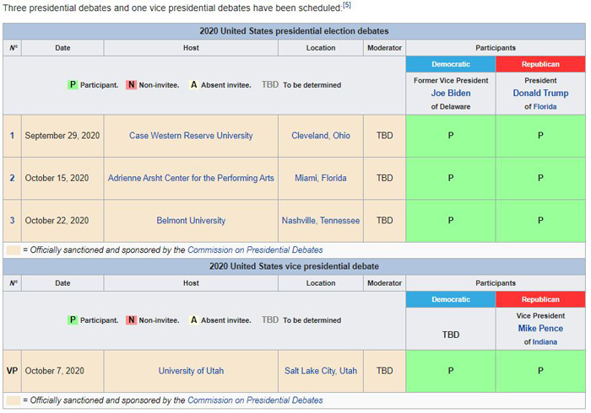The image size is (591, 413).
Task: Click the Cleveland, Ohio location link
Action: point(320,136)
